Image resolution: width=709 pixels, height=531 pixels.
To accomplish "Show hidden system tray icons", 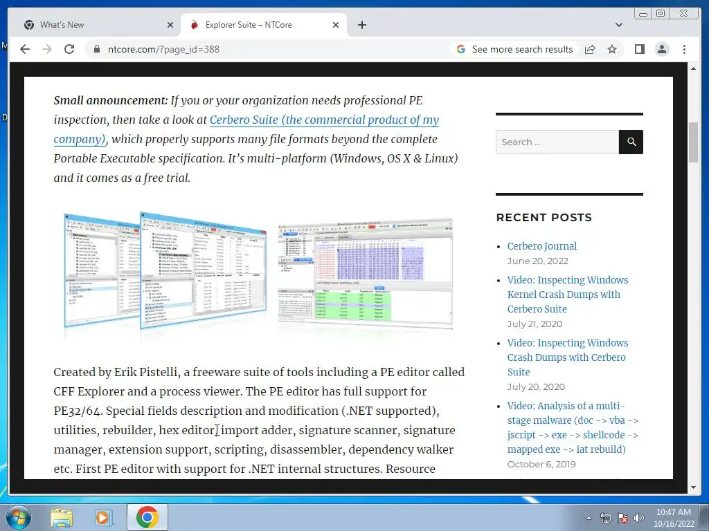I will (x=589, y=518).
